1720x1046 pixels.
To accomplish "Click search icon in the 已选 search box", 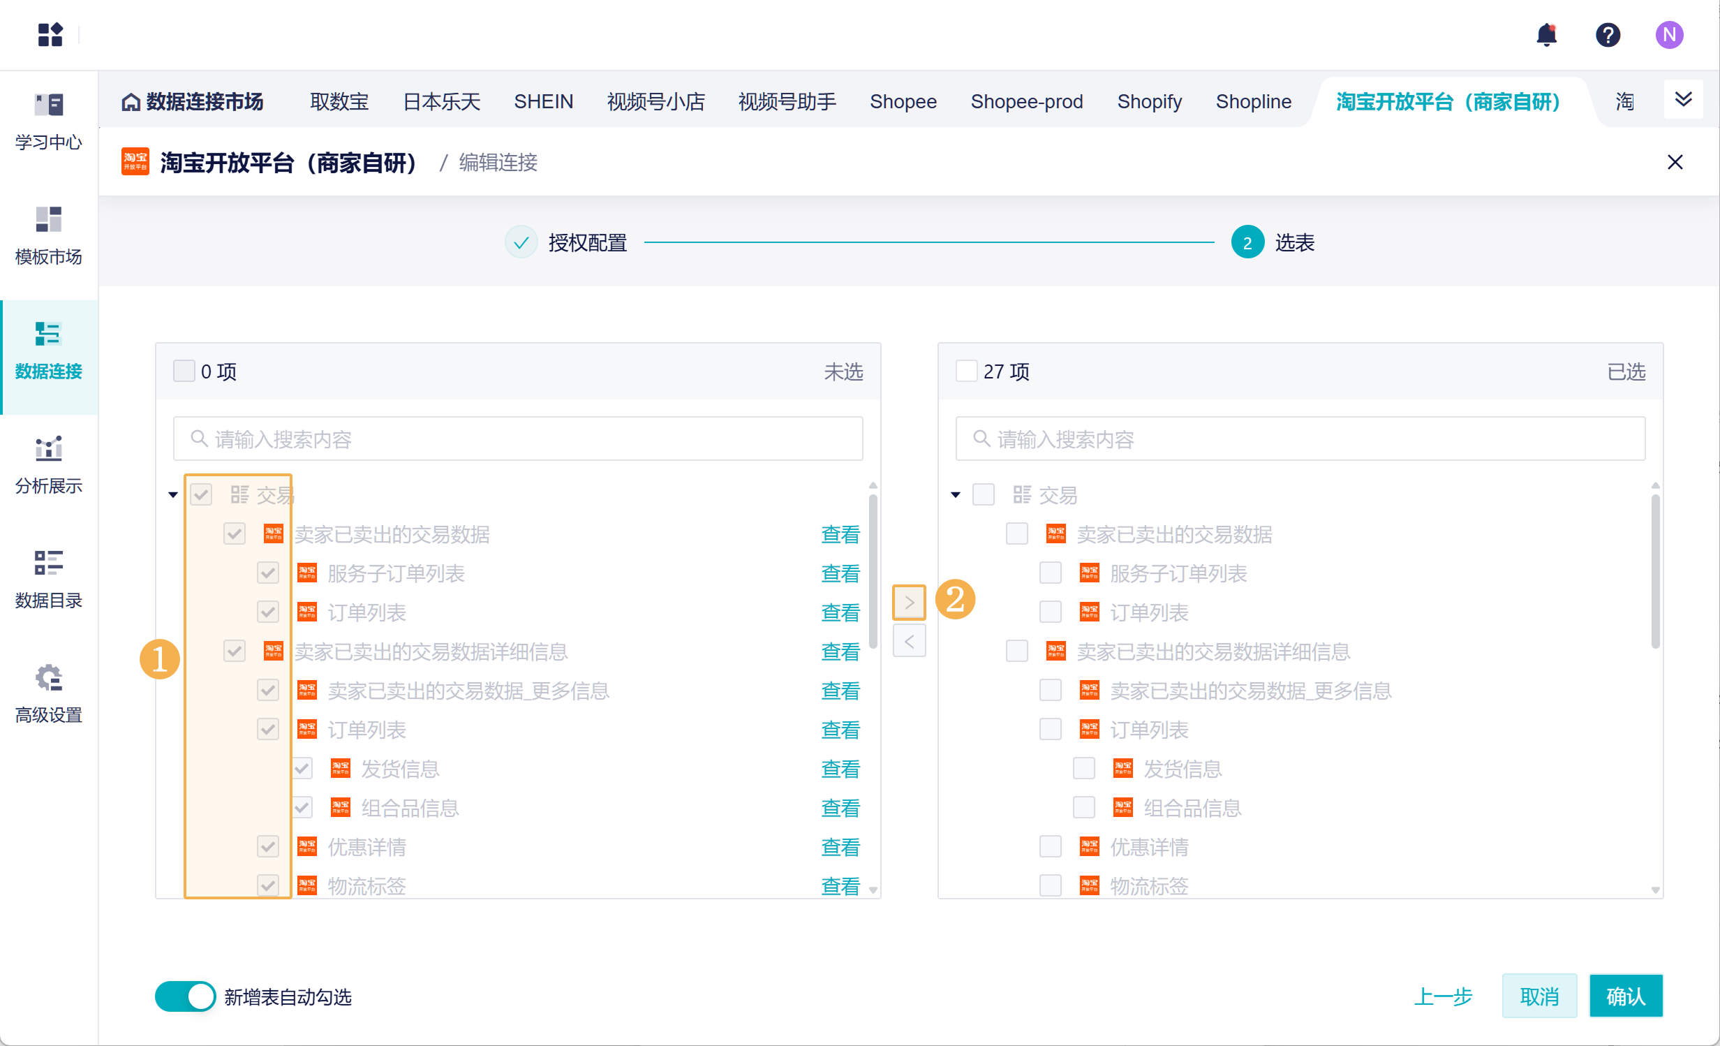I will click(x=981, y=439).
